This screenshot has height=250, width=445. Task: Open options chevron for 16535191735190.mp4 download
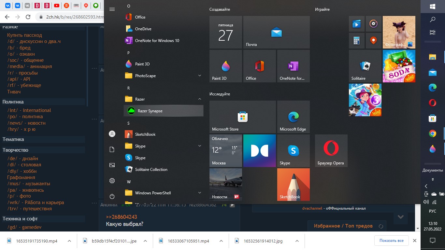point(69,241)
